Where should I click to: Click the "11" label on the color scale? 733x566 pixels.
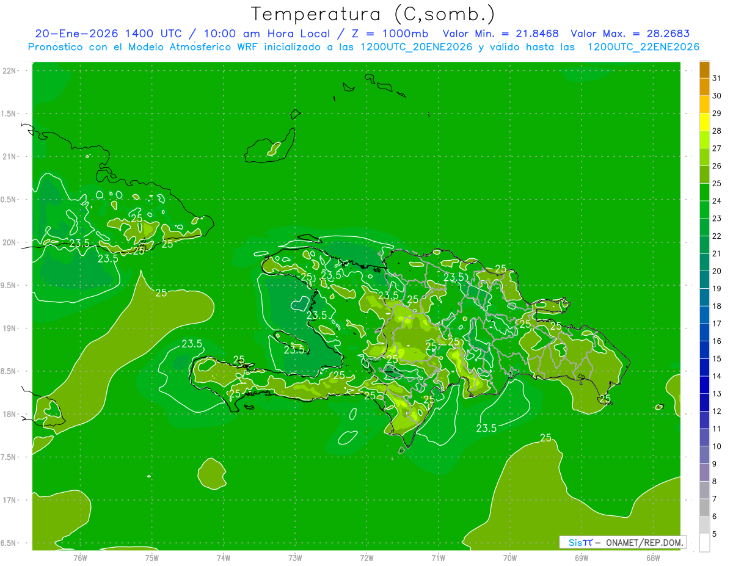[x=717, y=429]
